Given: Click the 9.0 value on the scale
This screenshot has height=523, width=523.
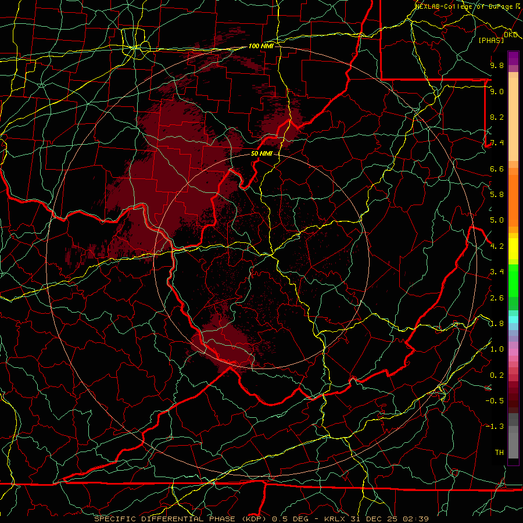Looking at the screenshot, I should pos(497,91).
